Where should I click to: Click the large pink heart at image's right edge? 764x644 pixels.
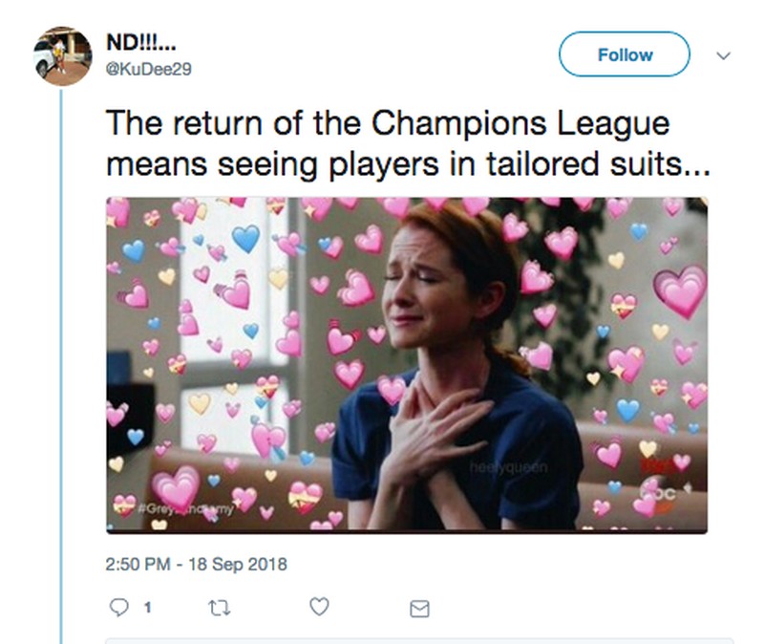(x=678, y=291)
